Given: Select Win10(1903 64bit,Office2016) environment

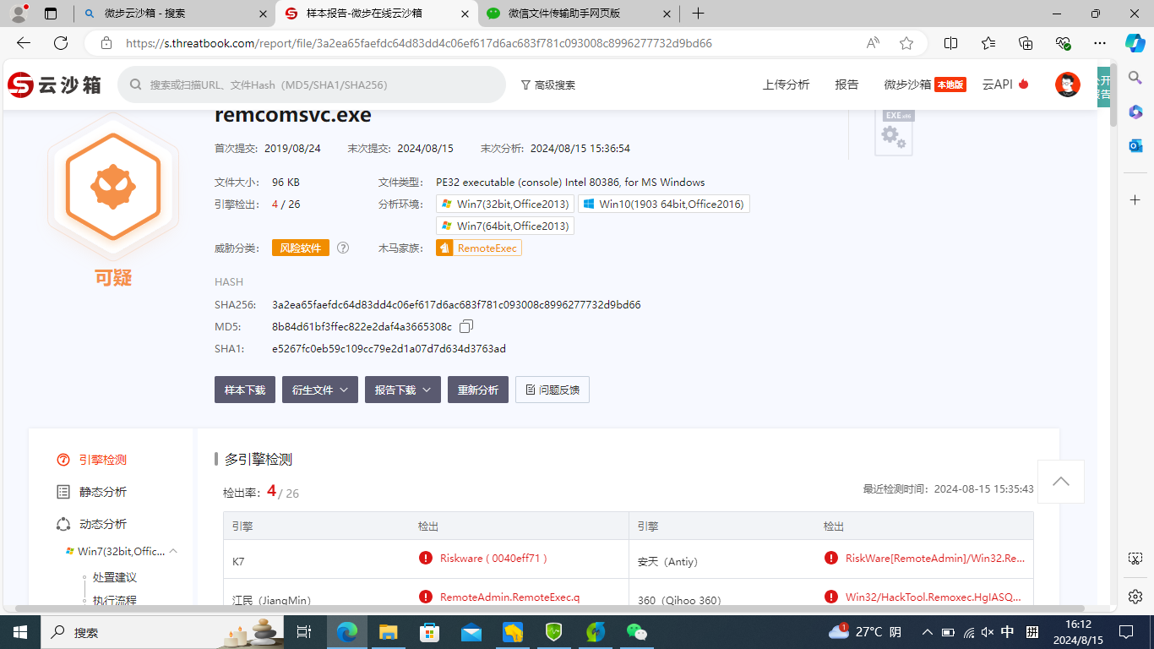Looking at the screenshot, I should point(664,204).
